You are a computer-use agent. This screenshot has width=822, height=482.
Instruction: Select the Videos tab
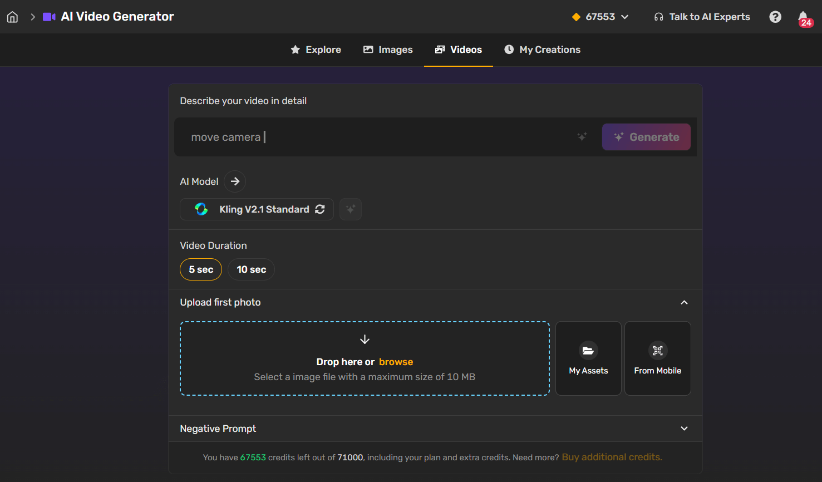coord(459,50)
